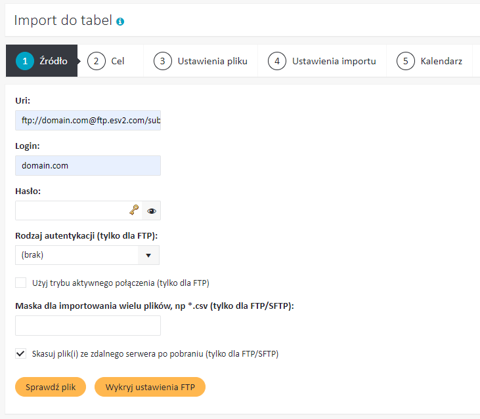Click step 3 circle icon
The width and height of the screenshot is (480, 419).
[x=163, y=61]
